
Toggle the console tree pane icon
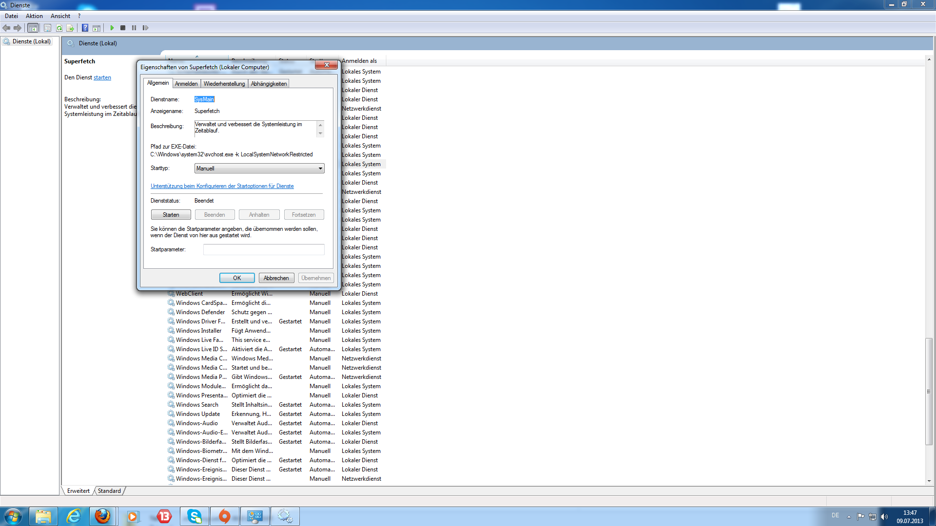click(x=33, y=28)
